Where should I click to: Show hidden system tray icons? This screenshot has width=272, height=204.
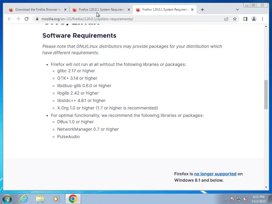click(x=226, y=199)
